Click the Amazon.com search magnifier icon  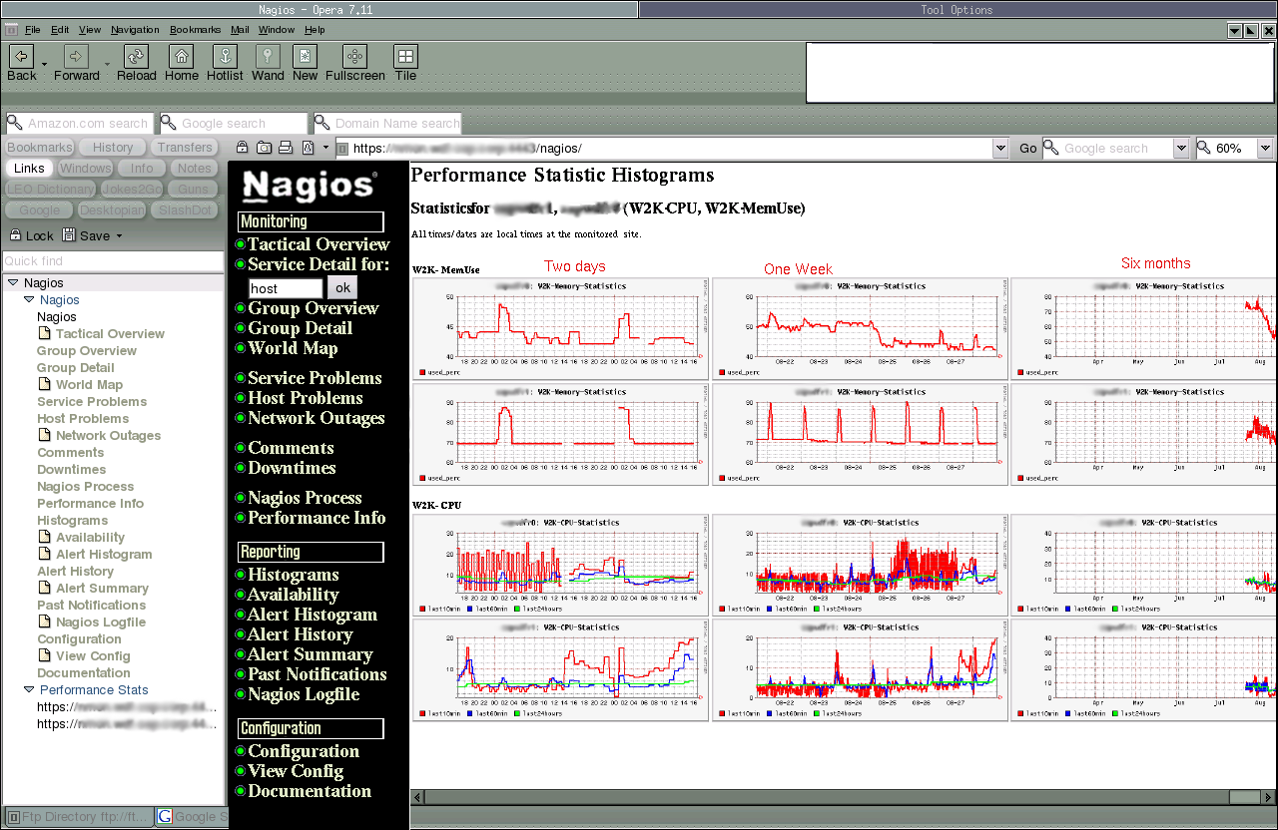15,124
